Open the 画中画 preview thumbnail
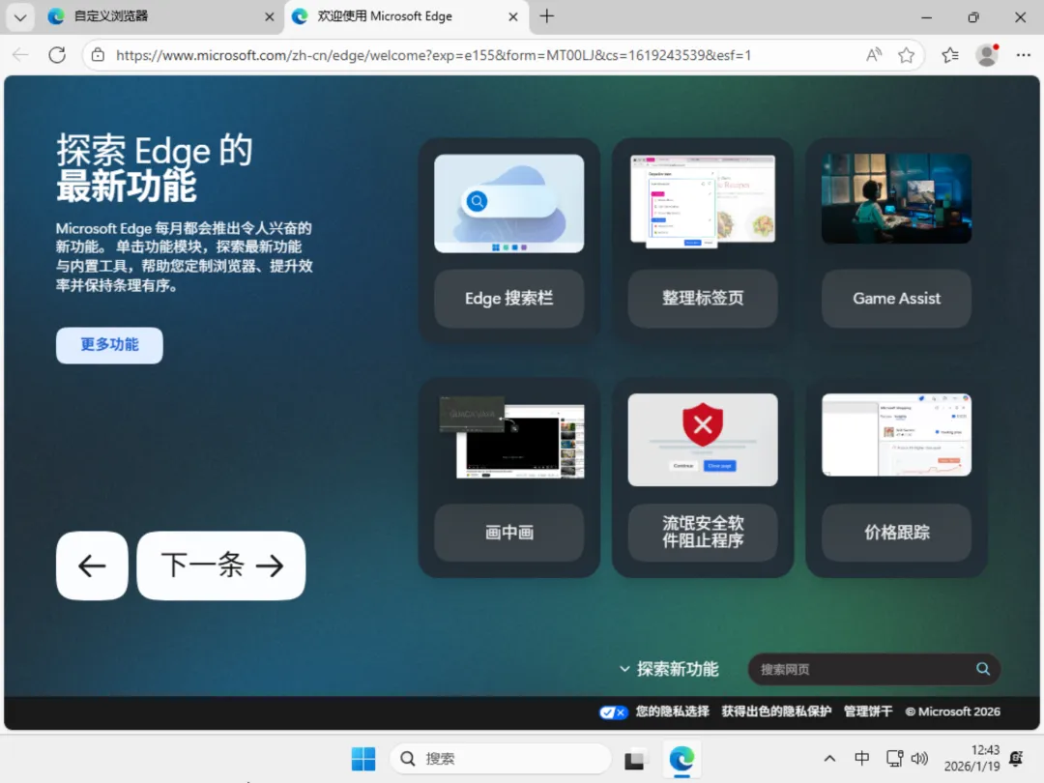The height and width of the screenshot is (783, 1044). pos(511,437)
